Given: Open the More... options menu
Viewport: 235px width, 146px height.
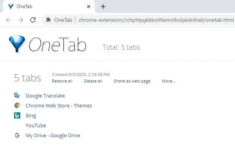Looking at the screenshot, I should pyautogui.click(x=169, y=81).
